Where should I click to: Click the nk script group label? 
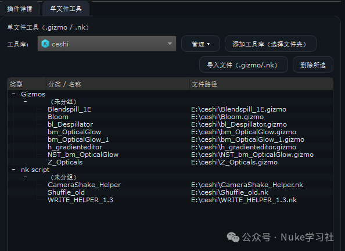35,170
